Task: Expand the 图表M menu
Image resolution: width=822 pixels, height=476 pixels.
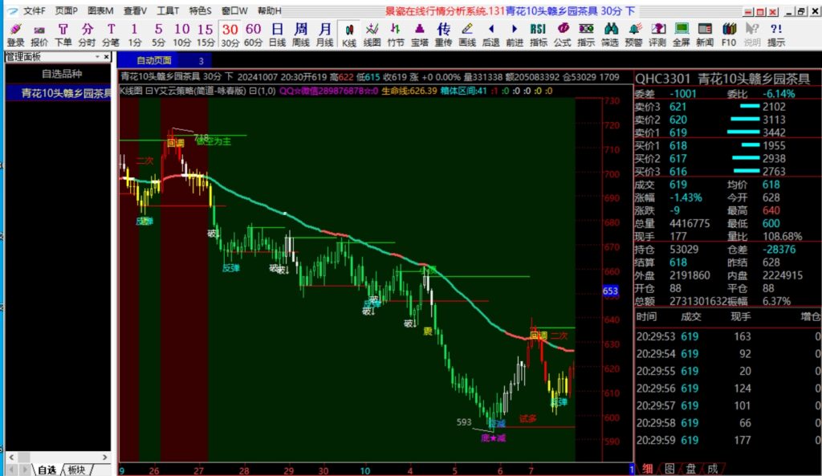Action: 100,11
